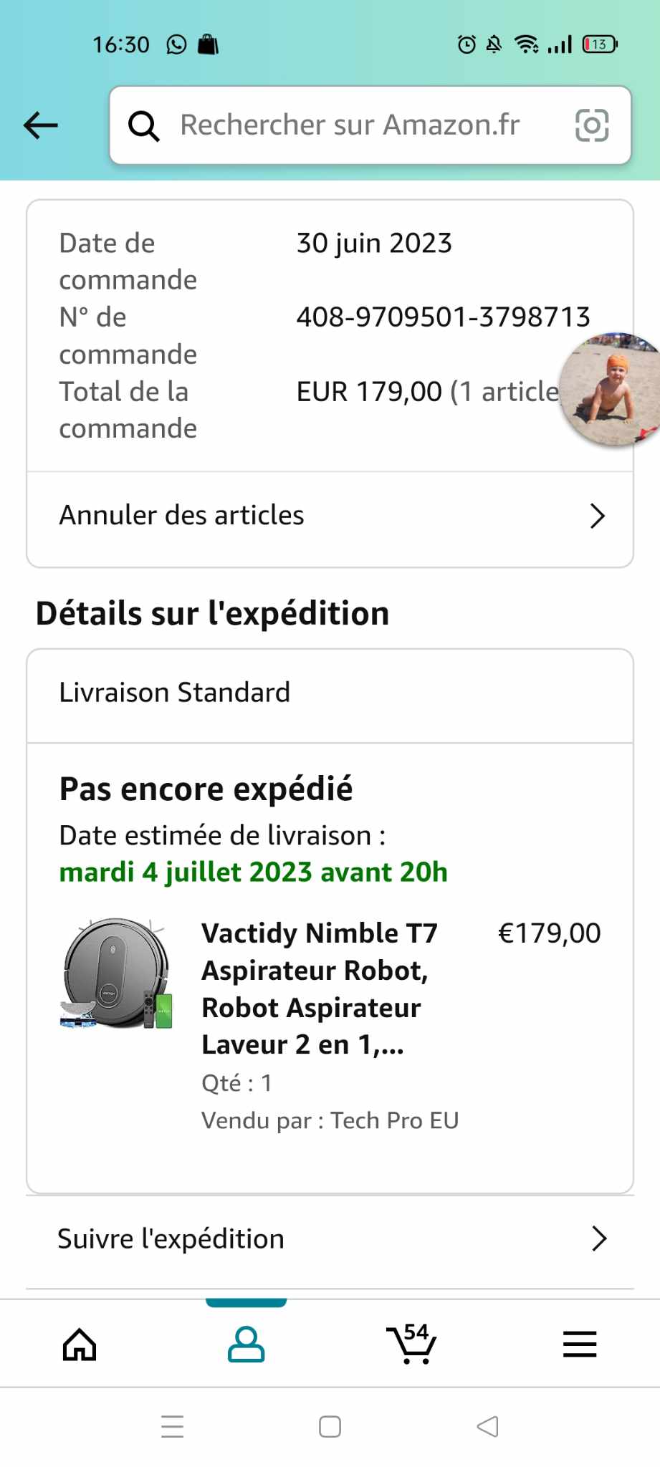The width and height of the screenshot is (660, 1467).
Task: Go to the Home tab
Action: (x=80, y=1345)
